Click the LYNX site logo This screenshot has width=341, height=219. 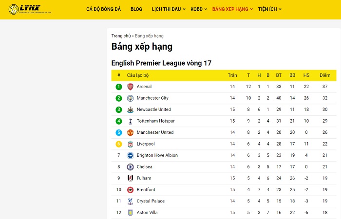pyautogui.click(x=30, y=9)
